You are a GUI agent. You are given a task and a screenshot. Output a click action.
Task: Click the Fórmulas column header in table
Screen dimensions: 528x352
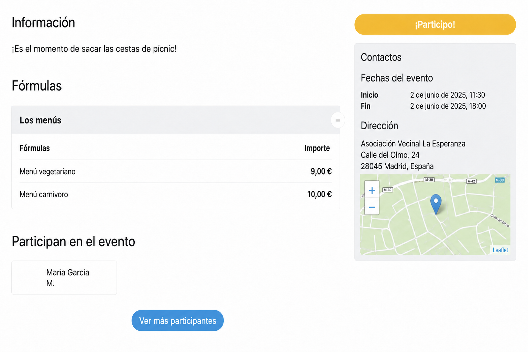coord(35,148)
